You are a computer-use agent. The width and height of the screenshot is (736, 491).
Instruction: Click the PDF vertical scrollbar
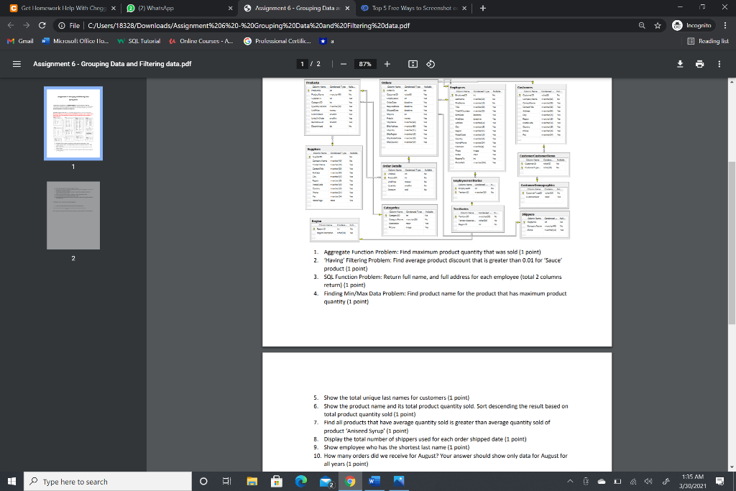click(x=732, y=242)
